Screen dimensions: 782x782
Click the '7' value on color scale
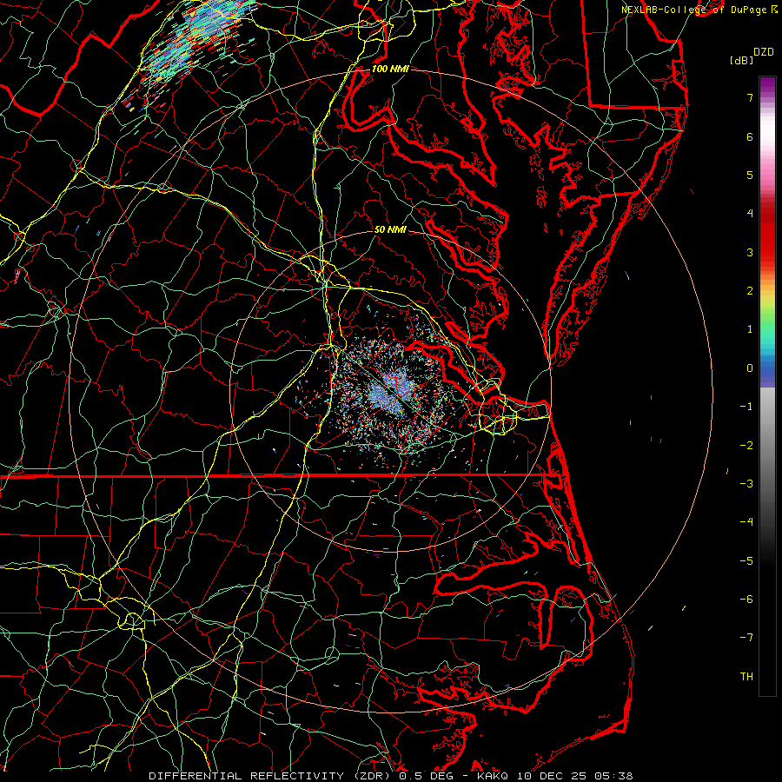click(750, 97)
